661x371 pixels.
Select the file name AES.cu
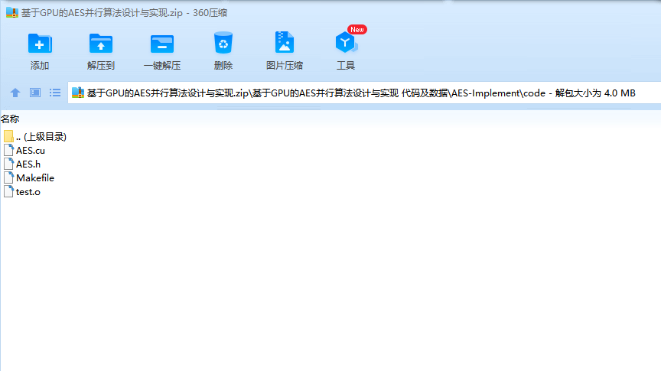tap(31, 151)
